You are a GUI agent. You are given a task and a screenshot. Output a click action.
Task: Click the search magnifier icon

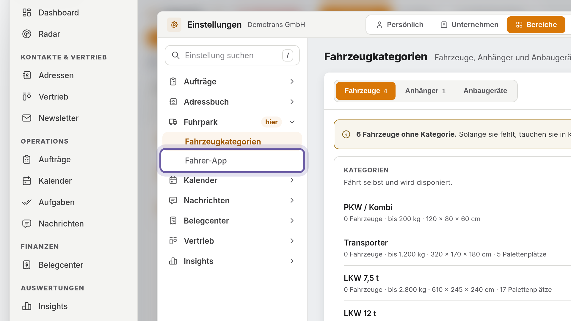176,55
